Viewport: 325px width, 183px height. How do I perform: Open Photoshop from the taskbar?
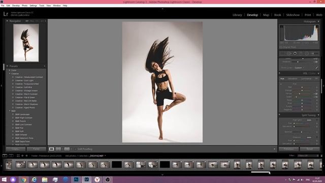[x=76, y=179]
